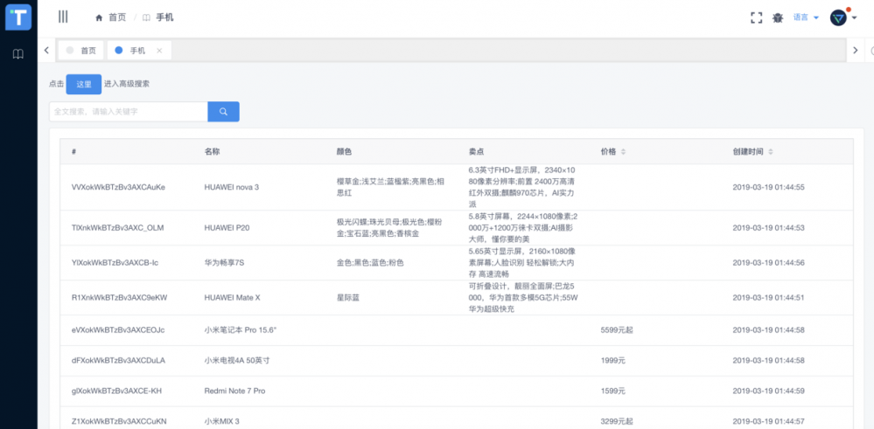874x429 pixels.
Task: Select the 华为畅享7S name cell
Action: [225, 263]
